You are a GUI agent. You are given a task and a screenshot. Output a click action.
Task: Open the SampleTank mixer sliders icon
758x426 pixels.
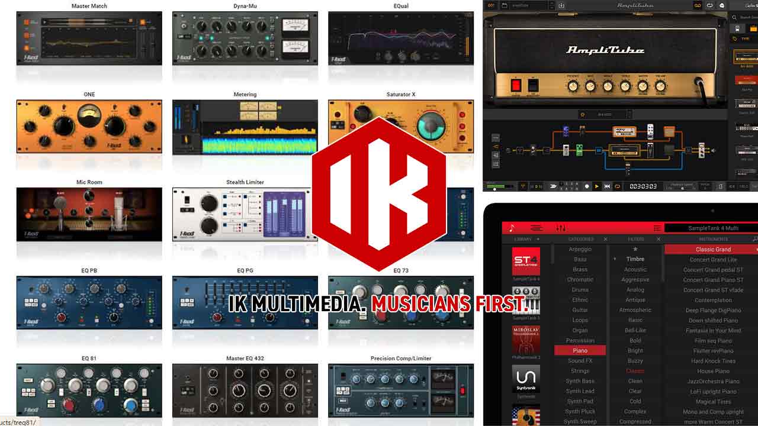(x=561, y=228)
